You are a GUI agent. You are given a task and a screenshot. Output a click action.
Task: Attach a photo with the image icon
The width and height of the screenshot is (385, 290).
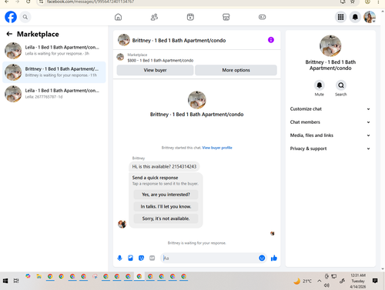(x=130, y=258)
